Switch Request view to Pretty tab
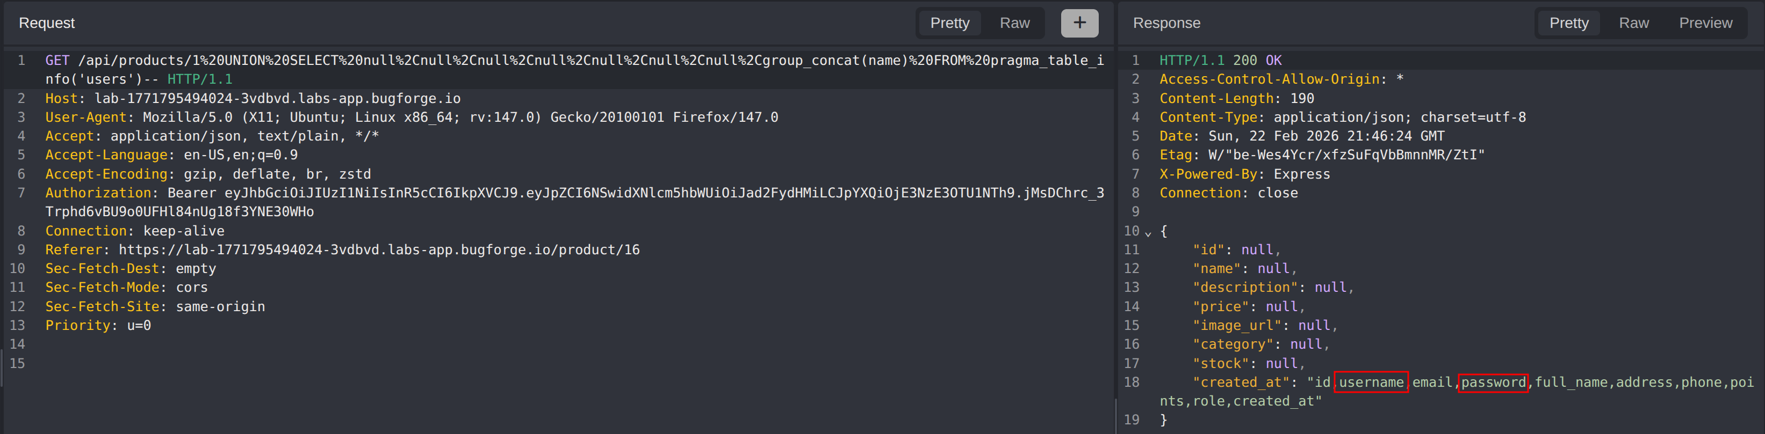This screenshot has height=434, width=1765. click(x=949, y=23)
